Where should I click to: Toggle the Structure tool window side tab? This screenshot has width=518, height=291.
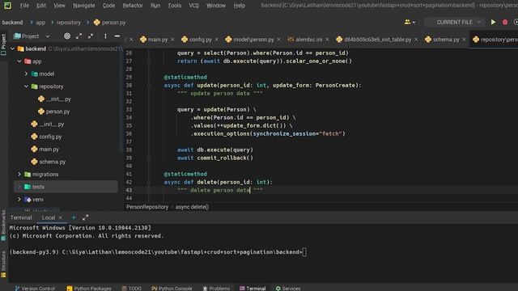pos(3,264)
